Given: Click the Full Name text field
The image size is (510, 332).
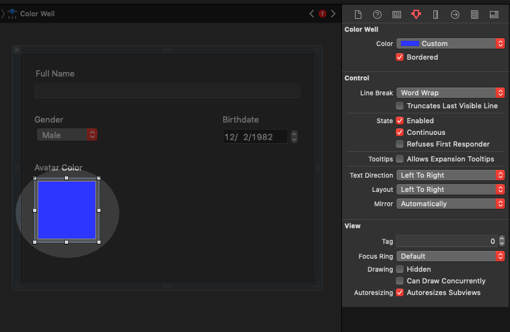Looking at the screenshot, I should pyautogui.click(x=167, y=91).
